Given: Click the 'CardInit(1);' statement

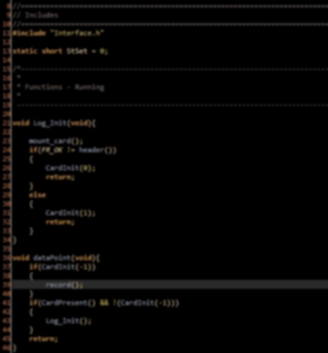Looking at the screenshot, I should pyautogui.click(x=71, y=213).
